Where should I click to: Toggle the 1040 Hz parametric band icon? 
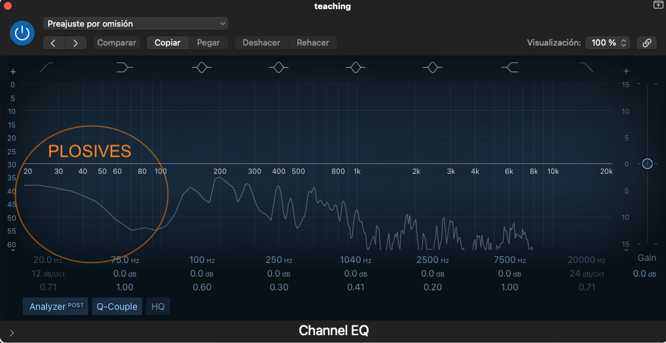coord(356,67)
